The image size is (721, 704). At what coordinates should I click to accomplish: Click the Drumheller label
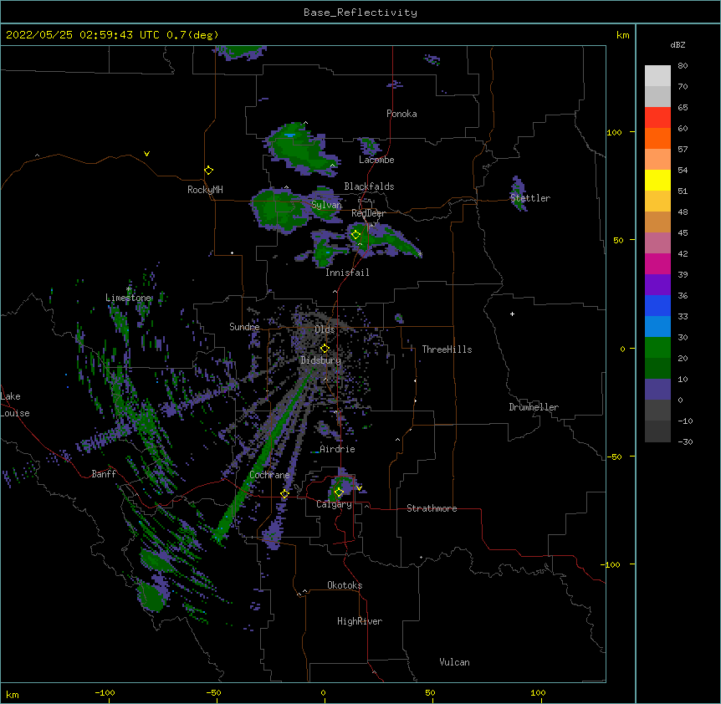(534, 407)
